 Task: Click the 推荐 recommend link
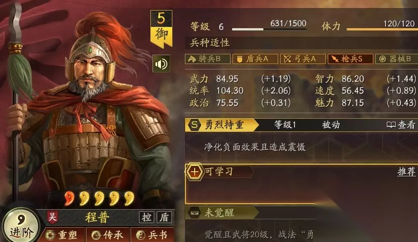pos(406,171)
